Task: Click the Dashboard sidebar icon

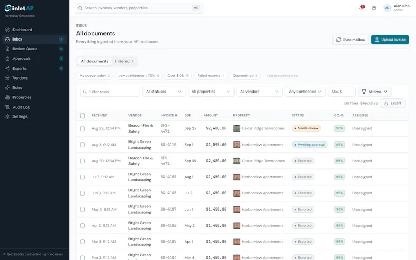Action: pos(7,30)
